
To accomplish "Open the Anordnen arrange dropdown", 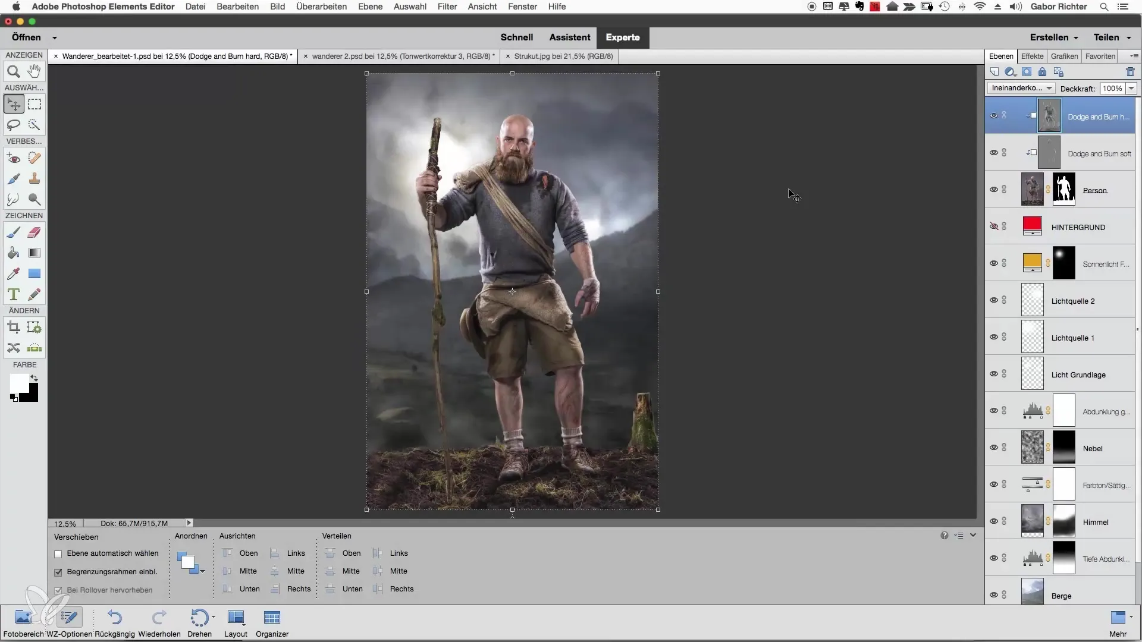I will pyautogui.click(x=191, y=562).
